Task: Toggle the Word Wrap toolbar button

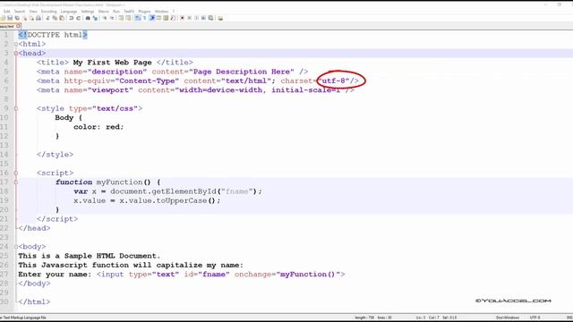Action: (137, 18)
